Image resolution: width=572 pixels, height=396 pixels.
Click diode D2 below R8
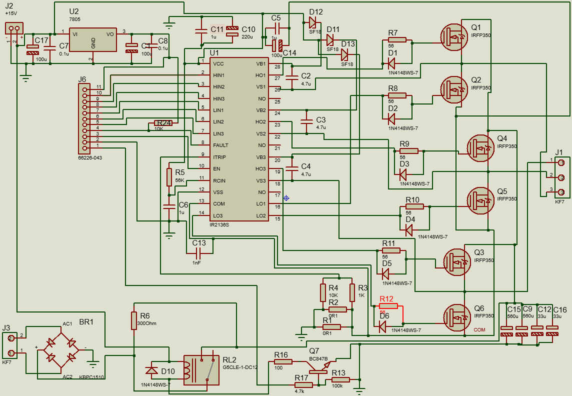pos(391,119)
